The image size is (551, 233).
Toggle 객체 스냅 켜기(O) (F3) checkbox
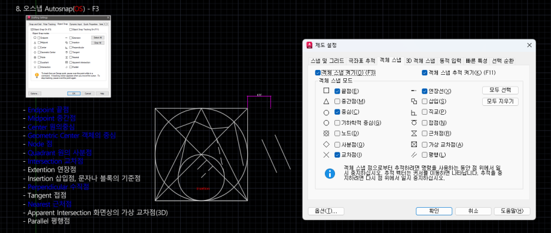(x=318, y=73)
